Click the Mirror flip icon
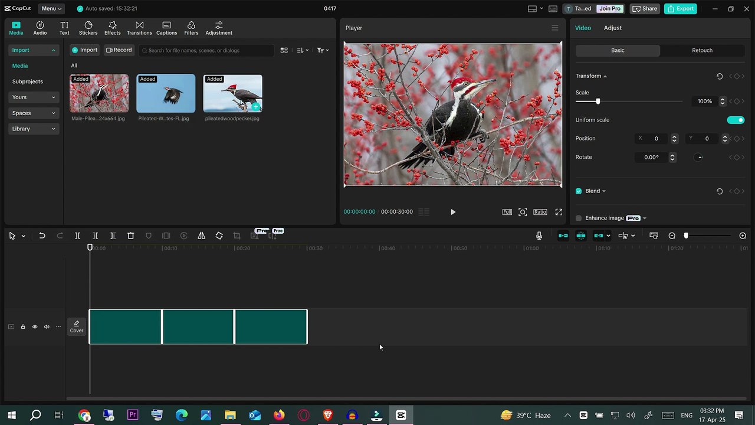755x425 pixels. pos(201,236)
